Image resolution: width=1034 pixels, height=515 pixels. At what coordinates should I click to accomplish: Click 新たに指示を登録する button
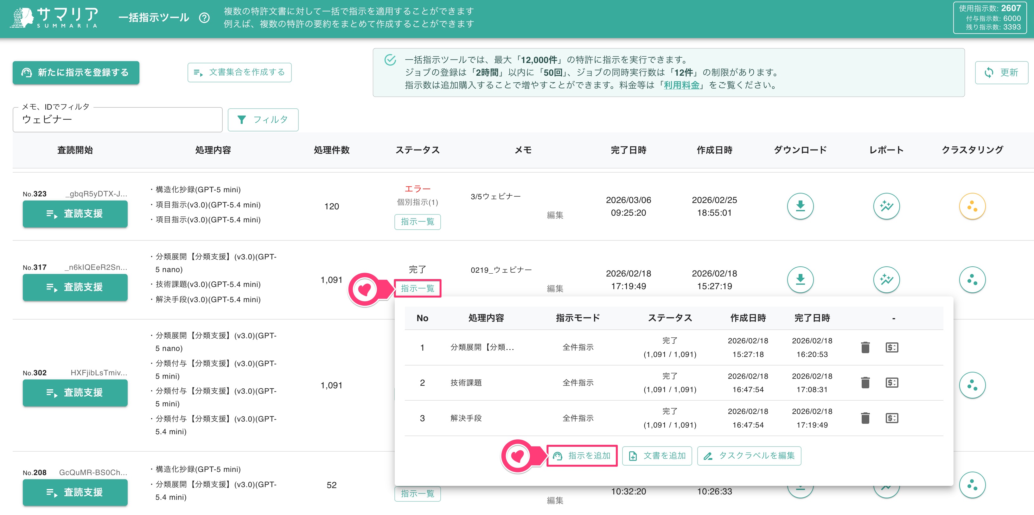click(76, 73)
